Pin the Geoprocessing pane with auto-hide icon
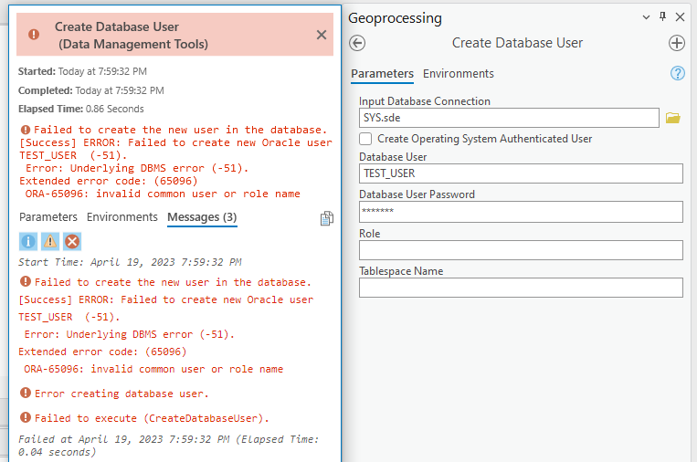697x462 pixels. (663, 17)
